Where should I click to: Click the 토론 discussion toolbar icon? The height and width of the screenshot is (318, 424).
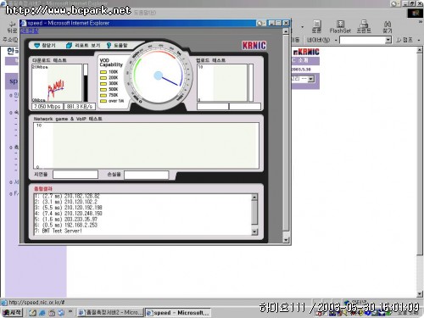316,24
